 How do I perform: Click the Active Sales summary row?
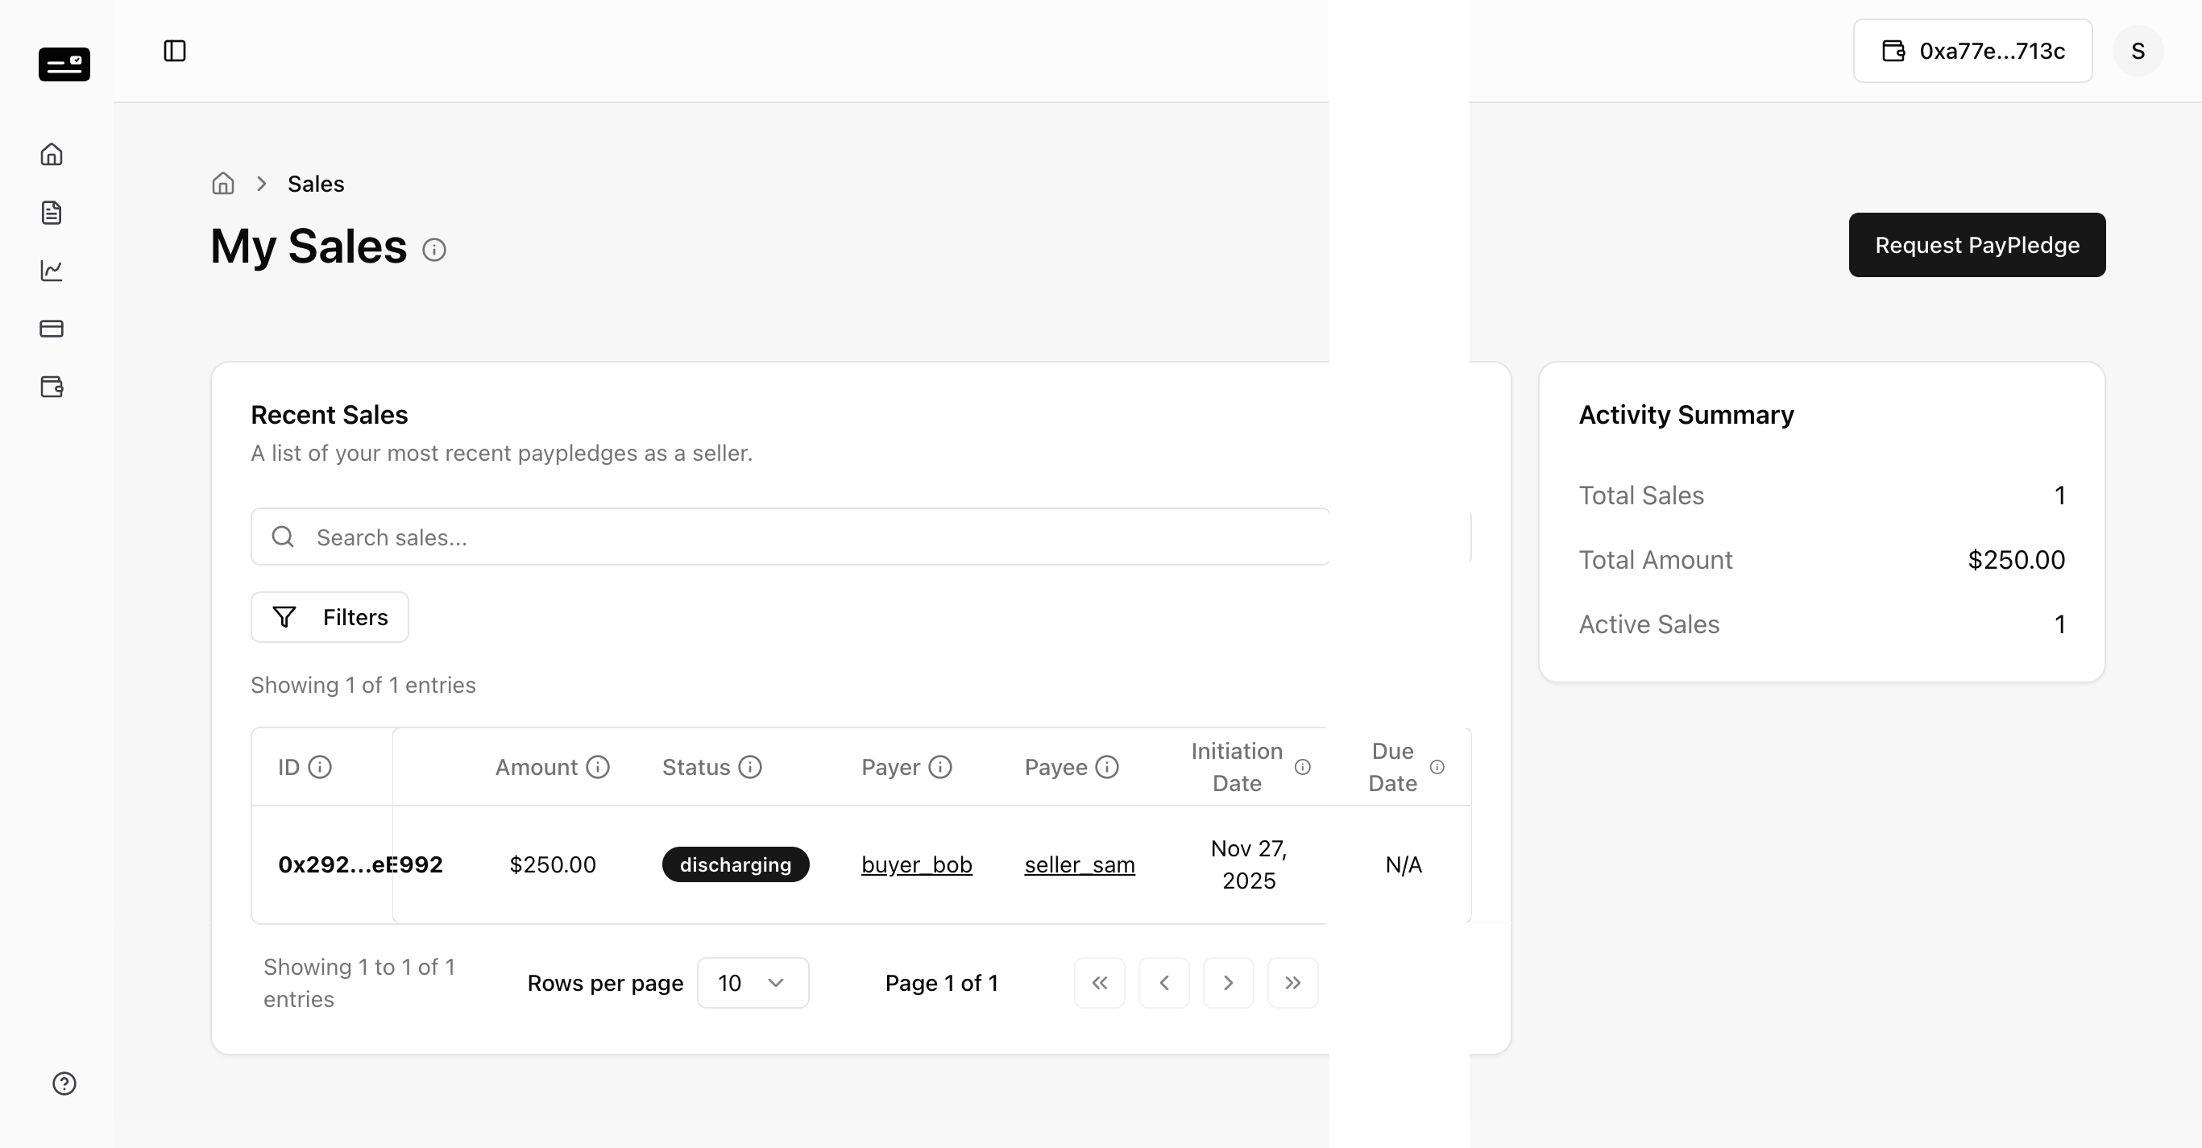[x=1822, y=624]
